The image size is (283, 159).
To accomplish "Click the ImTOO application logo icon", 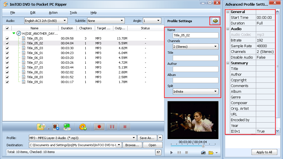I will (6, 4).
